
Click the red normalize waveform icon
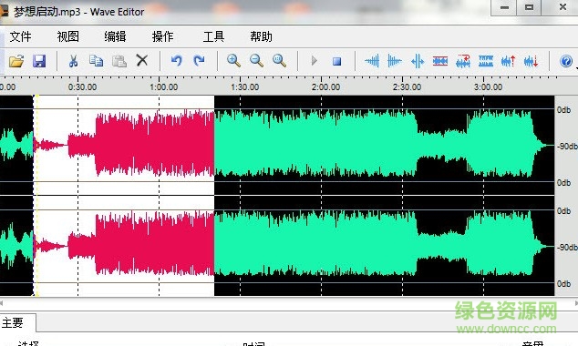440,61
